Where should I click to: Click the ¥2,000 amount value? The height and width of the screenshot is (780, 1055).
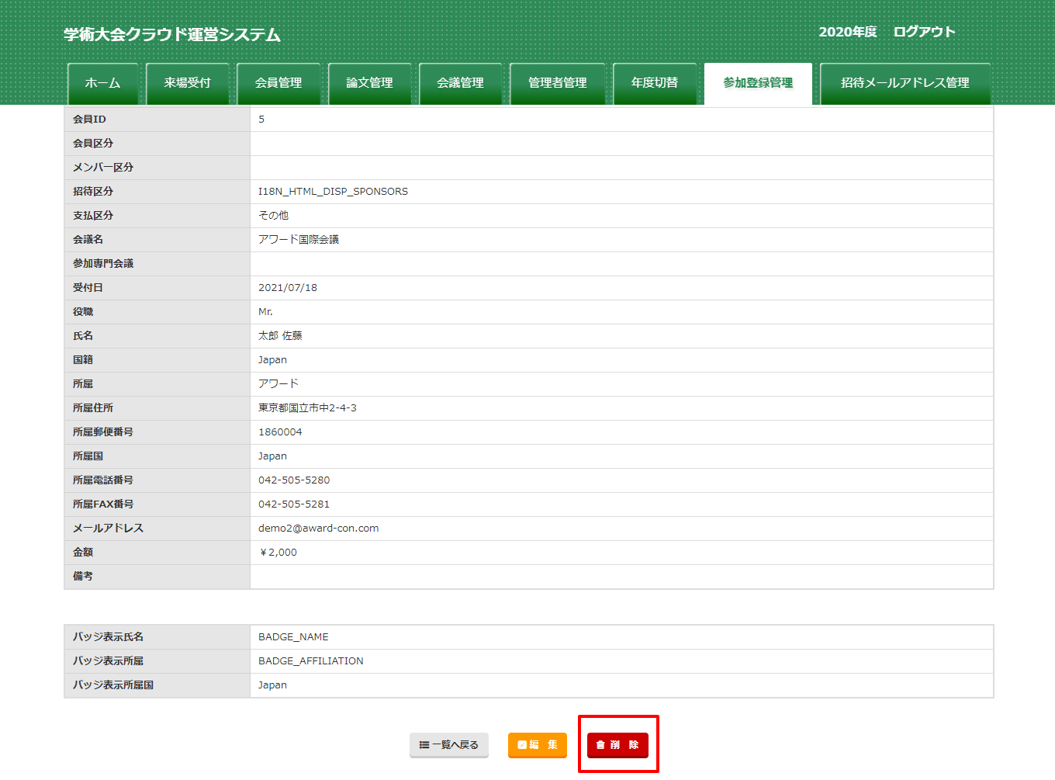(x=278, y=553)
